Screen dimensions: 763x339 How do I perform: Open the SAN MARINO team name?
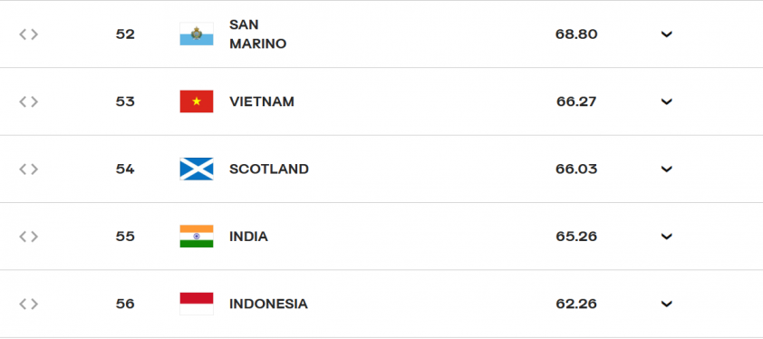point(257,34)
